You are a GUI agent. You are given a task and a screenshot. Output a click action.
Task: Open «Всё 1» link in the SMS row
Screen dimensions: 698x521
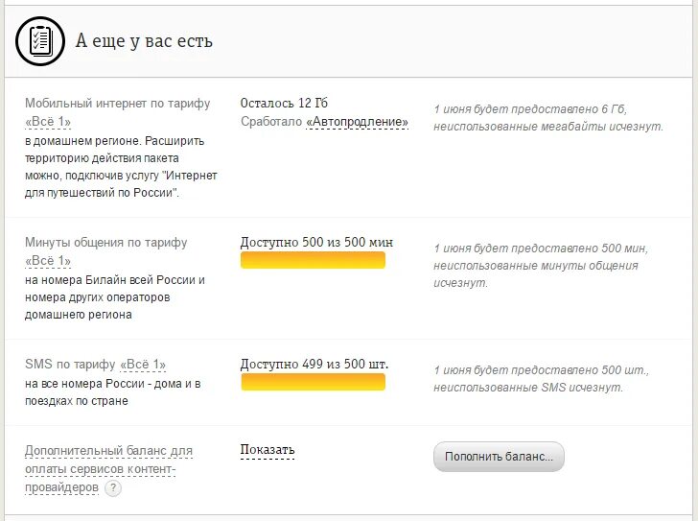(x=143, y=365)
